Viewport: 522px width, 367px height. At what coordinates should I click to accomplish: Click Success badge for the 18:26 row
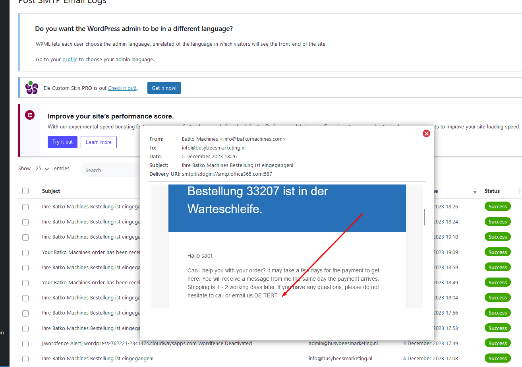point(497,206)
